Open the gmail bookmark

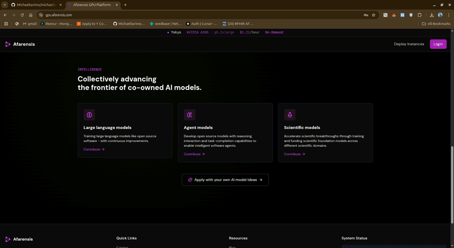point(29,24)
